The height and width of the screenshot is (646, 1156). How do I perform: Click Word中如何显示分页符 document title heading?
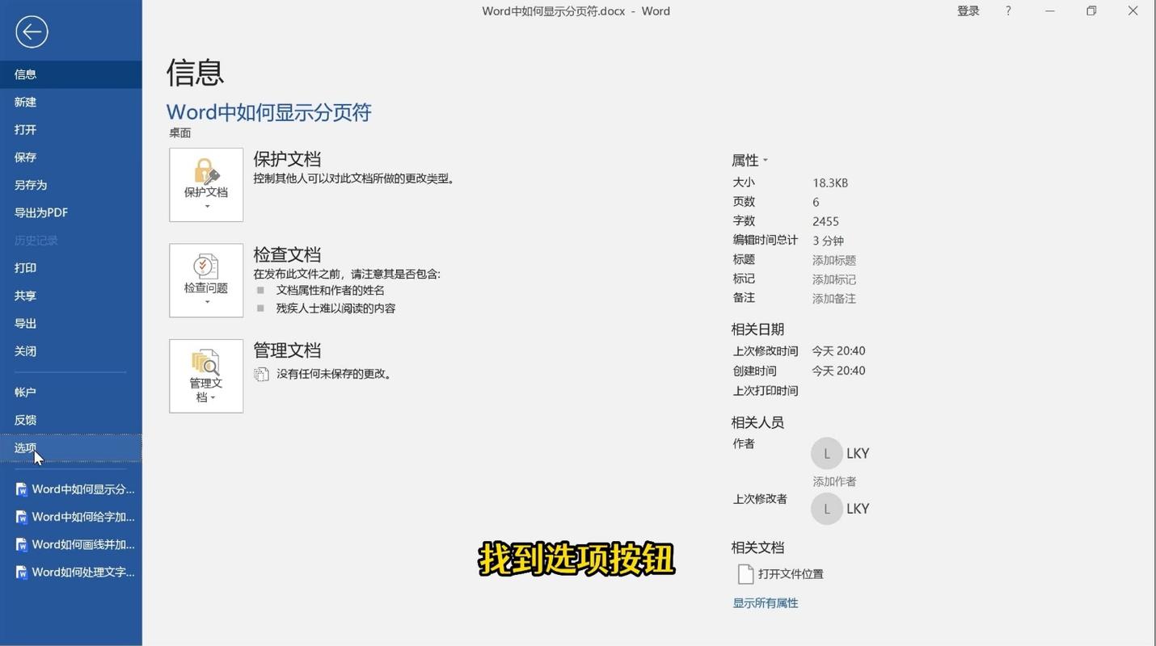(268, 112)
